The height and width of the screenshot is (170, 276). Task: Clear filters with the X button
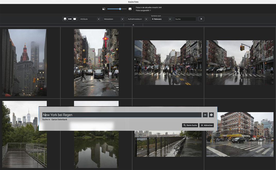pos(201,19)
